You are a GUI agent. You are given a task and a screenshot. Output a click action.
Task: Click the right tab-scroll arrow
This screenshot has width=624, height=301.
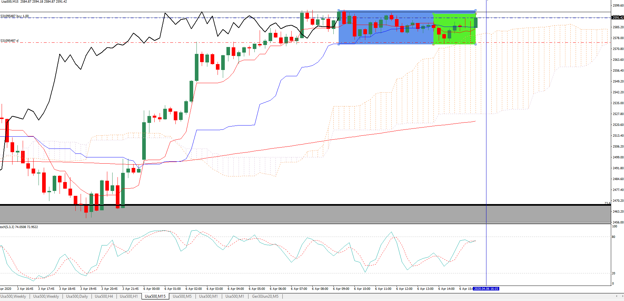(x=621, y=296)
